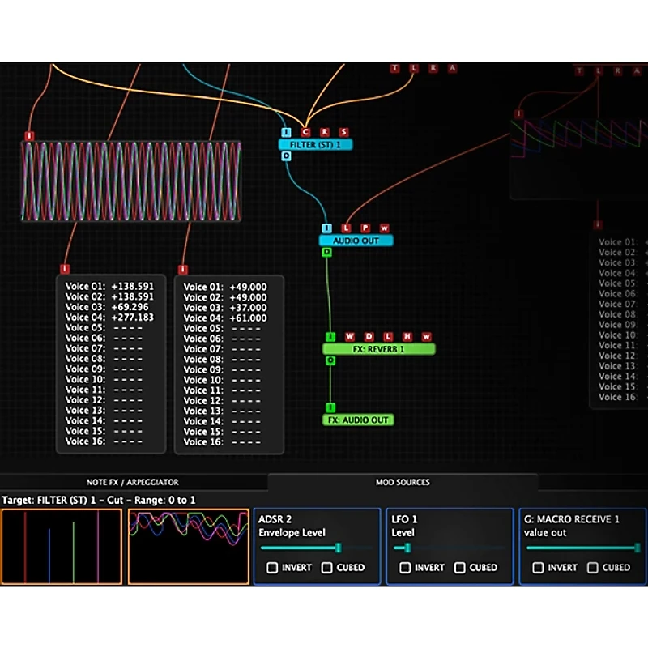The height and width of the screenshot is (648, 648).
Task: Enable INVERT for G: MACRO RECEIVE 1
Action: 538,568
